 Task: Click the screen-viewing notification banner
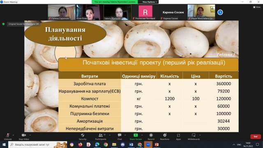[115, 2]
